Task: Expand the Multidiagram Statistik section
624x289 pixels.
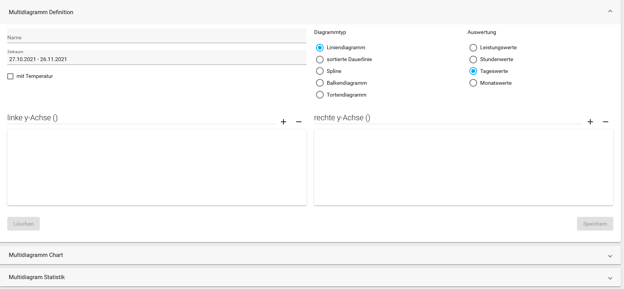Action: (x=610, y=278)
